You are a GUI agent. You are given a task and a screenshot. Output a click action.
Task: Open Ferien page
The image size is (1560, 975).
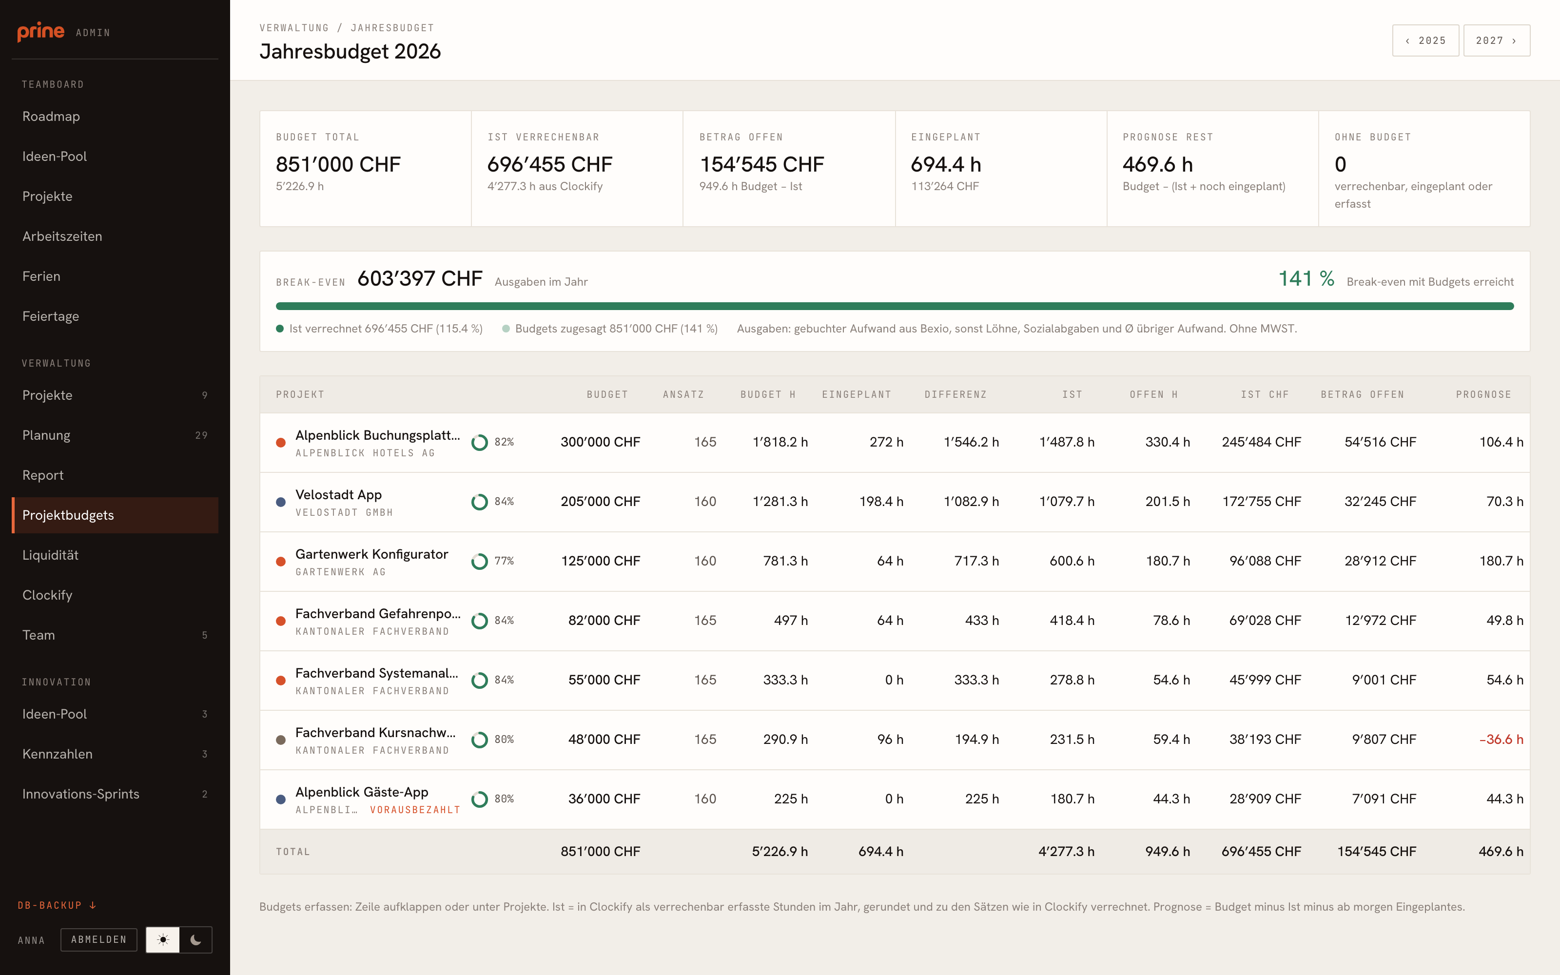(x=115, y=276)
